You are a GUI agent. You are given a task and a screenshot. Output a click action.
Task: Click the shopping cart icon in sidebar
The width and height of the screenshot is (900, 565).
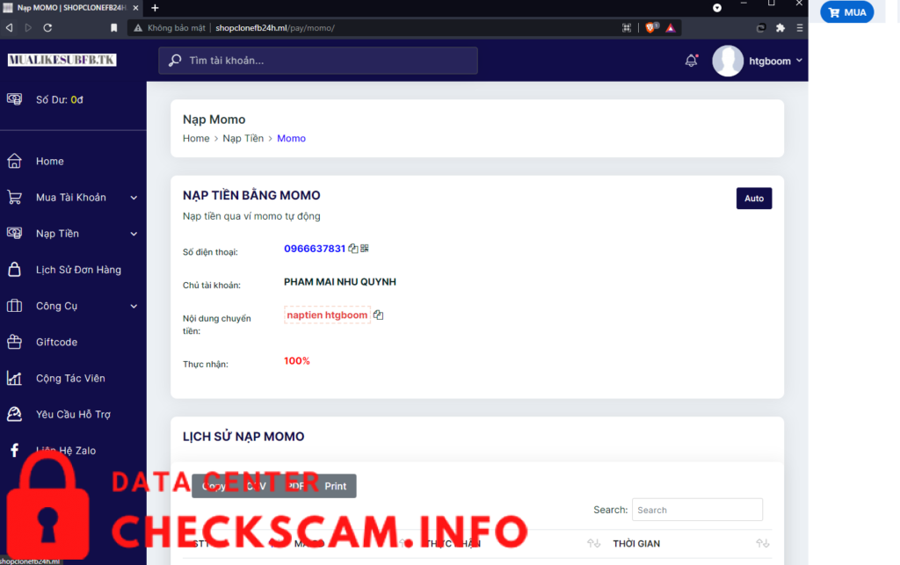tap(14, 198)
